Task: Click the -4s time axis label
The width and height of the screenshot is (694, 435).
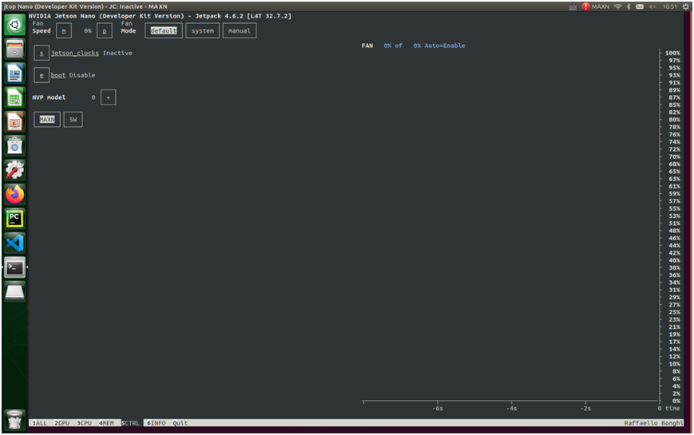Action: click(511, 409)
